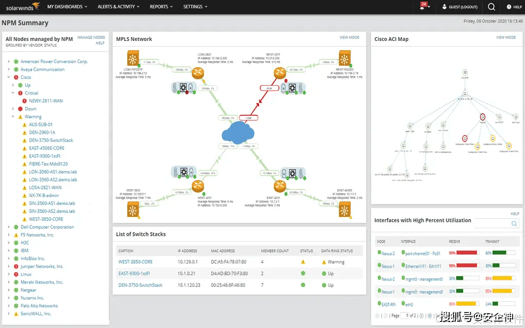Expand the Dell Computer Corporation group

pos(9,227)
